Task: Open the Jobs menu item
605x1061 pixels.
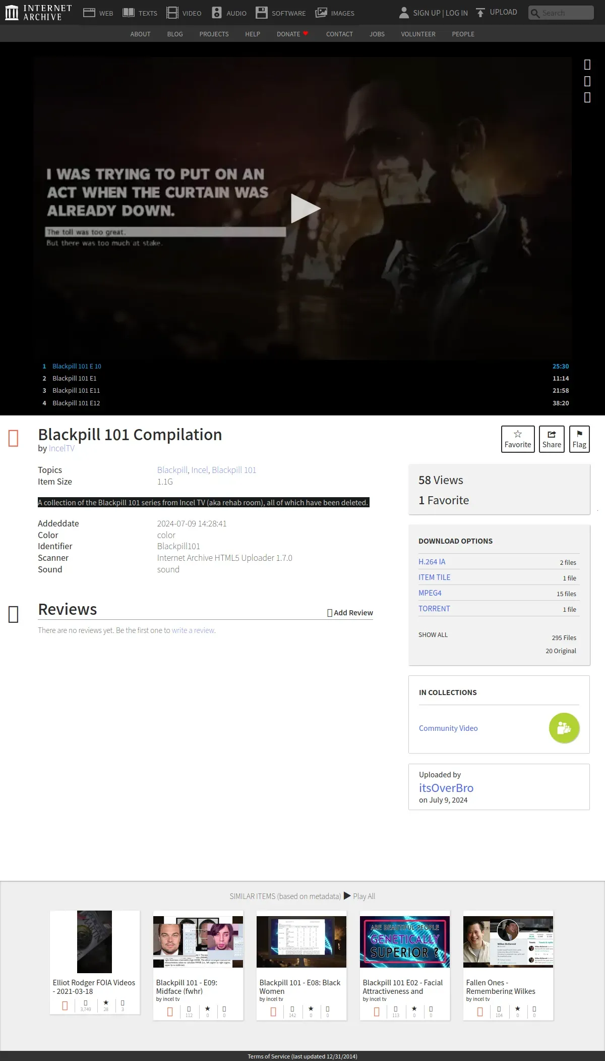Action: pos(377,34)
